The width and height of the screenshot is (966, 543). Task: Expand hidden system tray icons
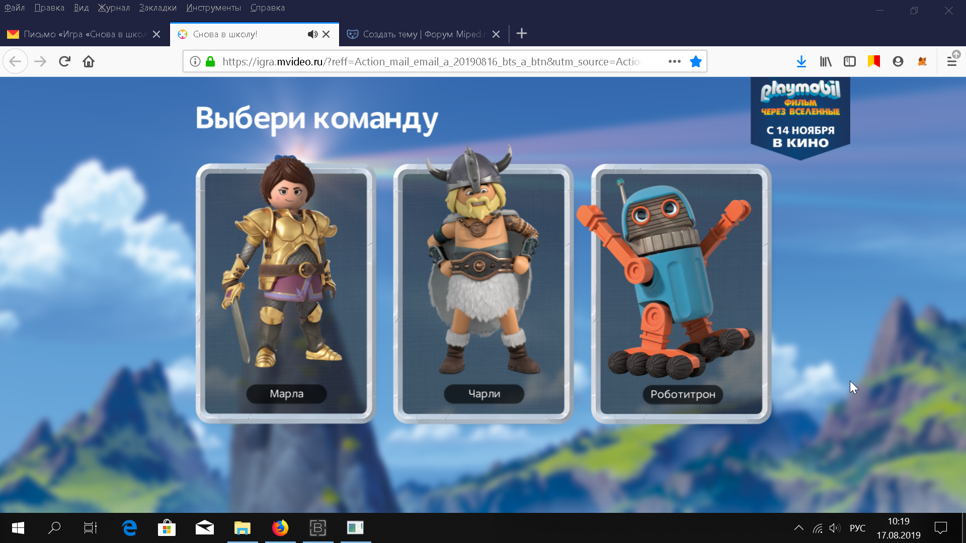[799, 528]
